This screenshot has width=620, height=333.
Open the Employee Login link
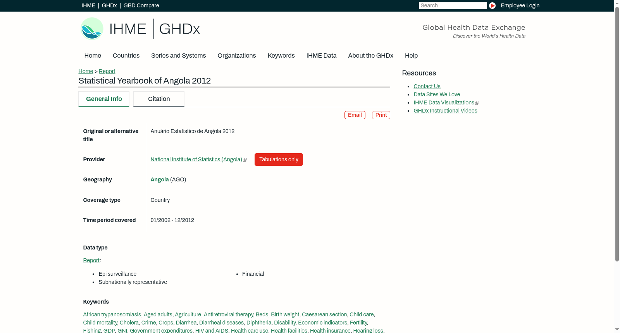(520, 5)
